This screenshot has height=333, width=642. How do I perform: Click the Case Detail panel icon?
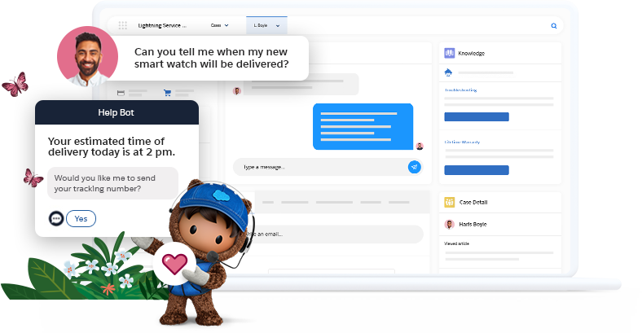[x=449, y=202]
